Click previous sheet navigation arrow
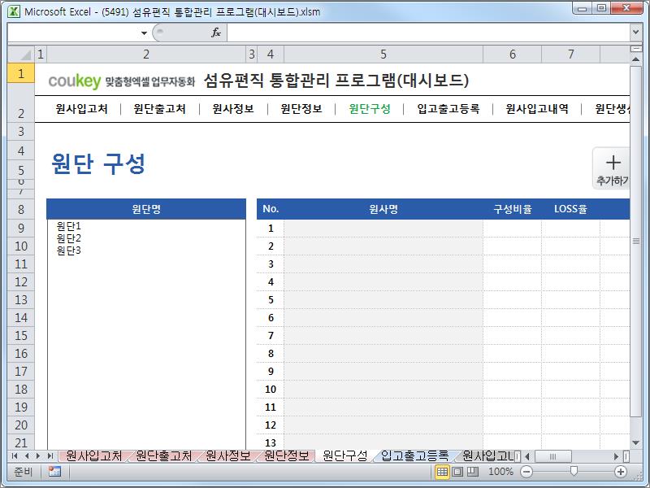The width and height of the screenshot is (650, 488). pos(27,456)
